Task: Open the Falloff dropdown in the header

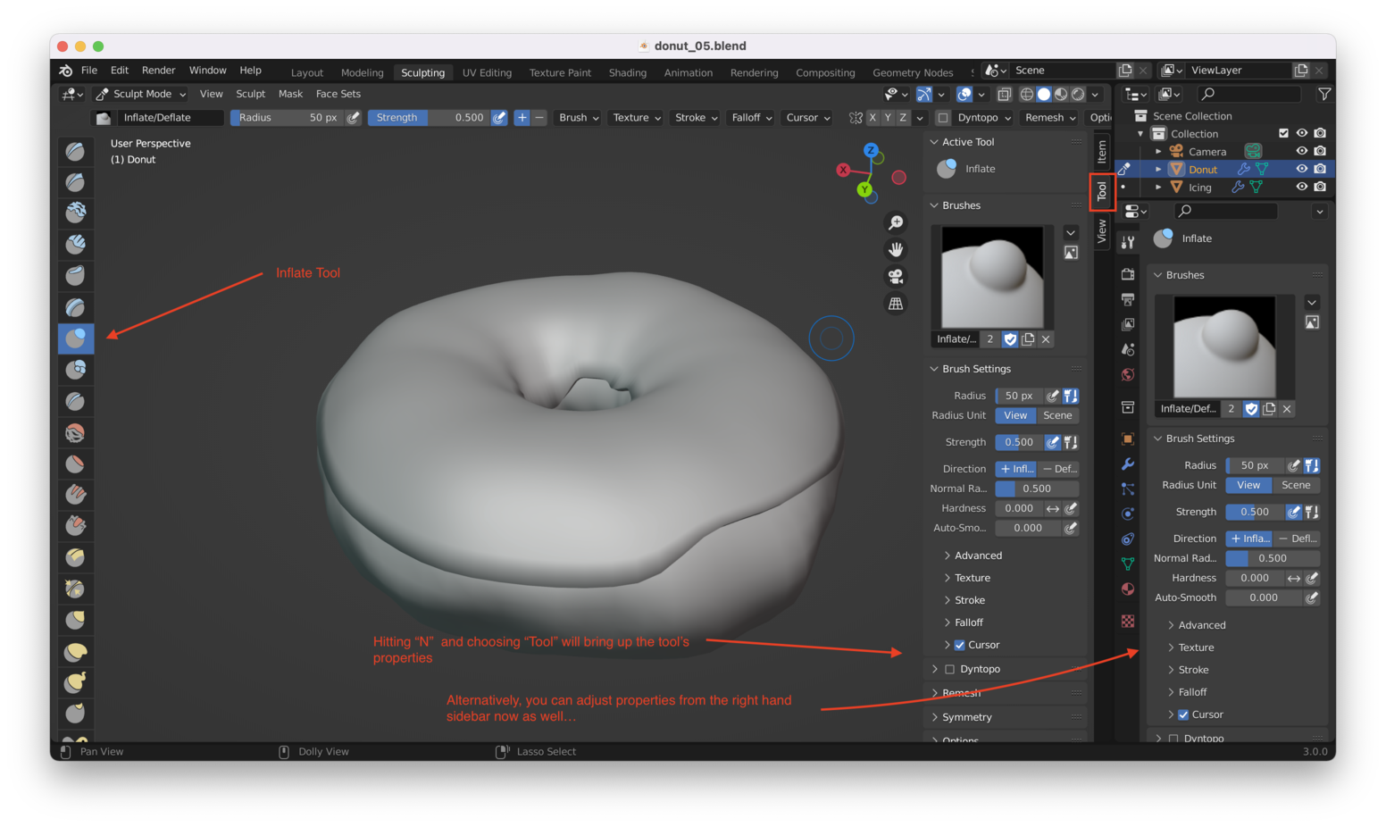Action: click(x=750, y=117)
